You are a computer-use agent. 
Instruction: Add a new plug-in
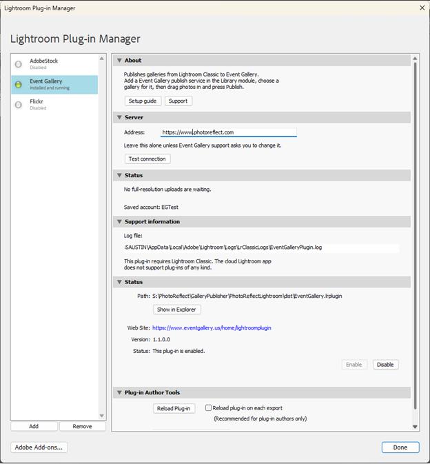[x=34, y=426]
